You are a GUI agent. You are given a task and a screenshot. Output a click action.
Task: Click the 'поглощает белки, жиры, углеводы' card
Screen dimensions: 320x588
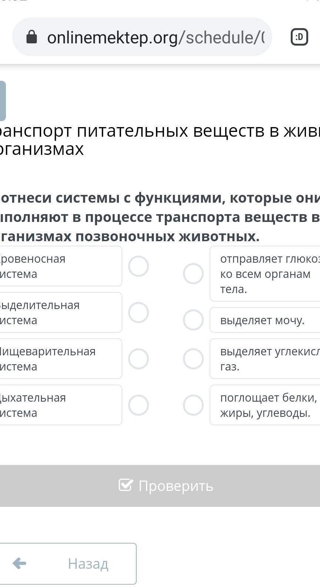point(265,405)
